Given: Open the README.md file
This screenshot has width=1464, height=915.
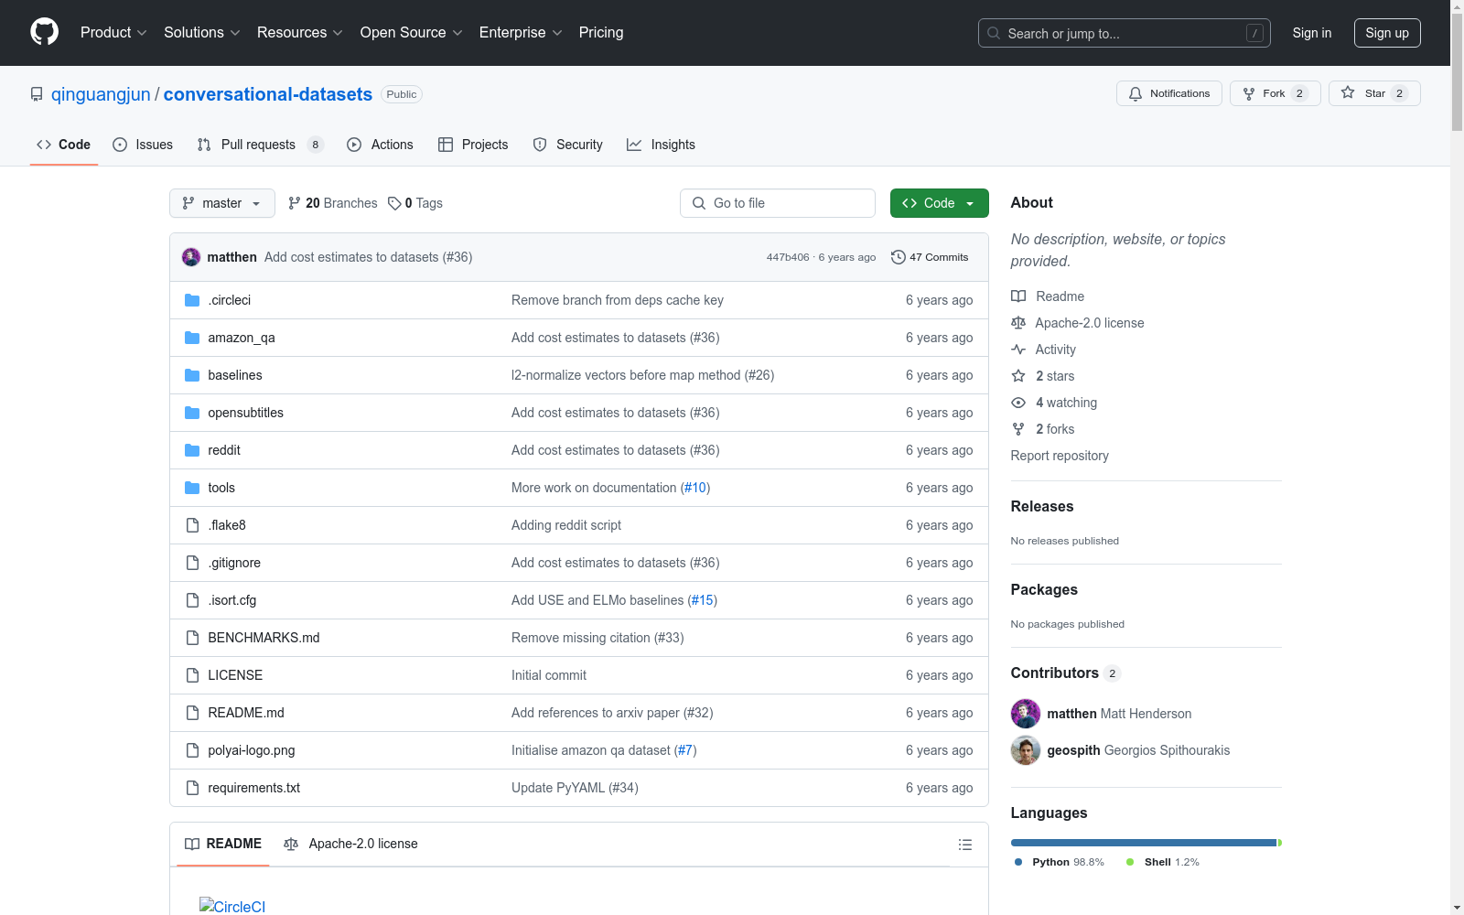Looking at the screenshot, I should click(246, 713).
